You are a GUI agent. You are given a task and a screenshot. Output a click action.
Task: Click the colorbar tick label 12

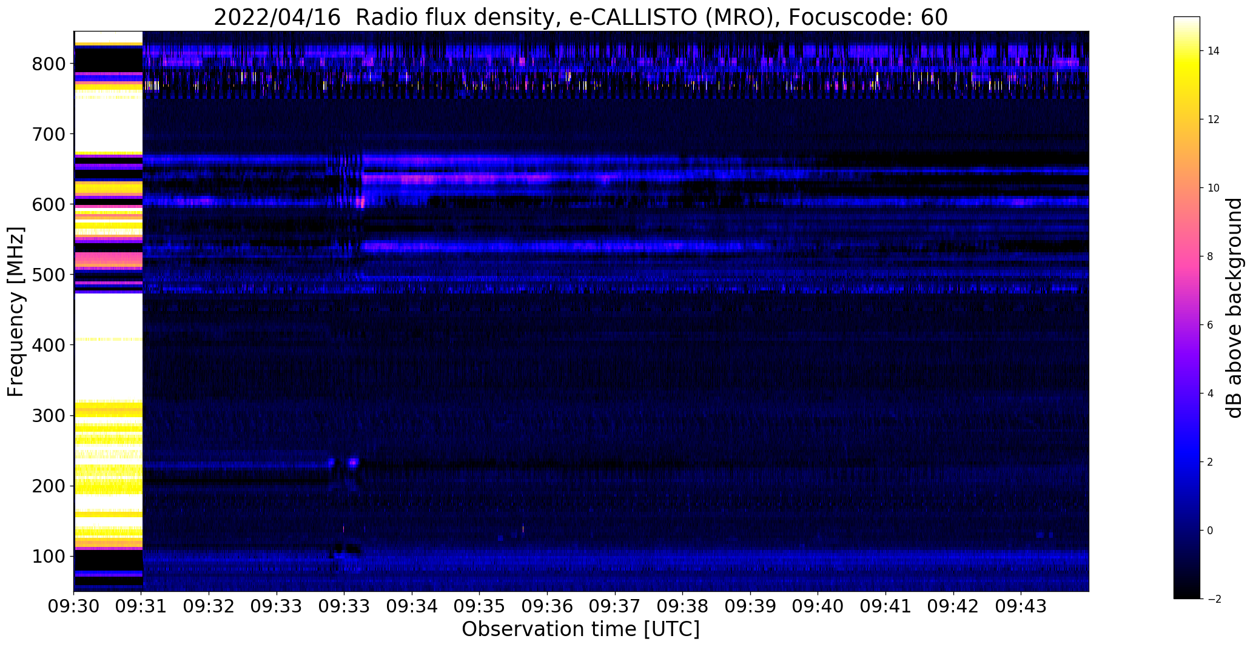point(1214,119)
